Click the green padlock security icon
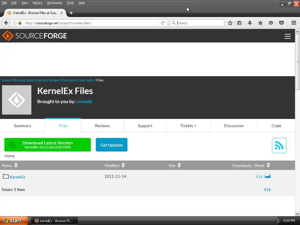 click(20, 23)
